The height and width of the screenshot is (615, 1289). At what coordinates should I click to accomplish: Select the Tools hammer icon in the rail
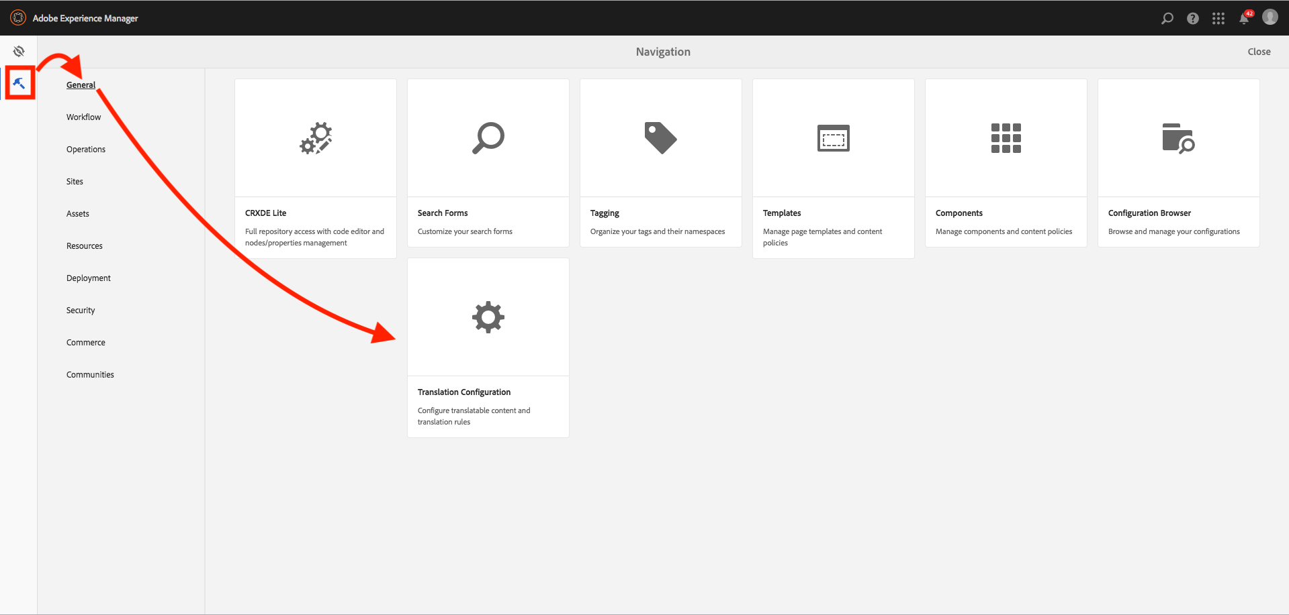point(19,84)
